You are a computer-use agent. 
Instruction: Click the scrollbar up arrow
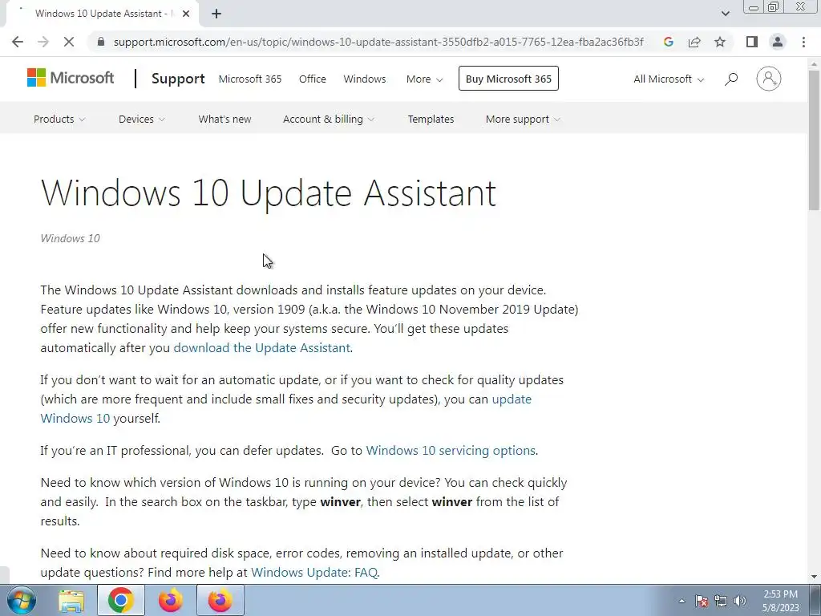tap(814, 64)
